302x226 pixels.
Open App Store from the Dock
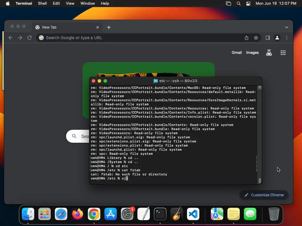point(111,214)
